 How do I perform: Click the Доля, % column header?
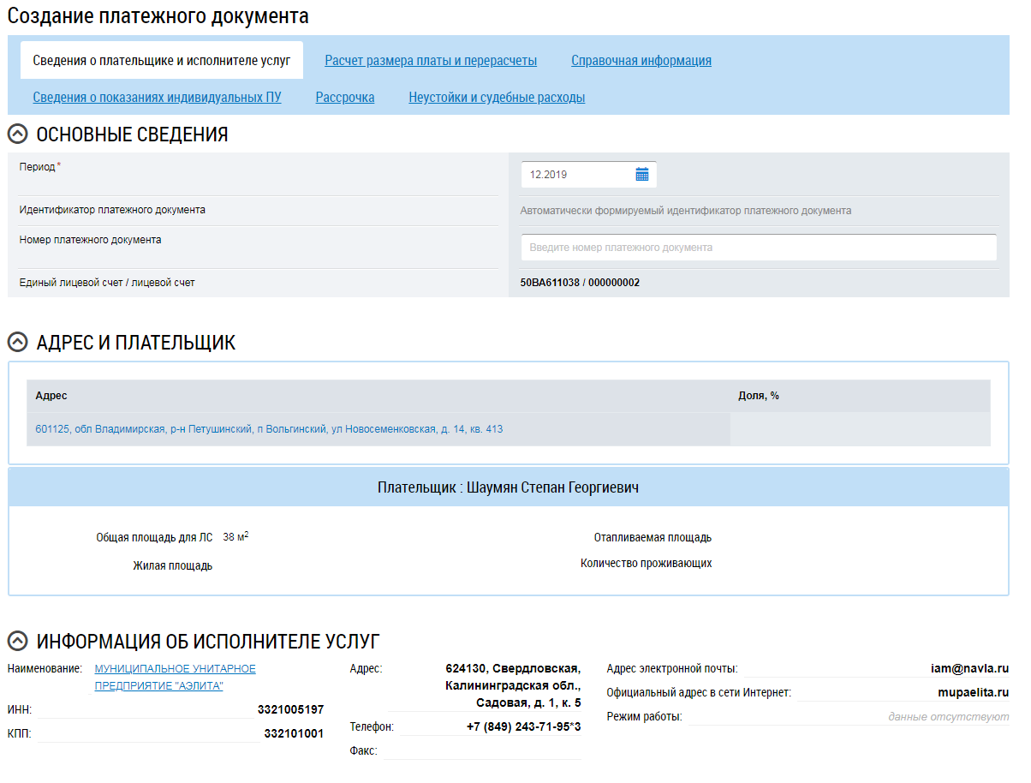759,396
